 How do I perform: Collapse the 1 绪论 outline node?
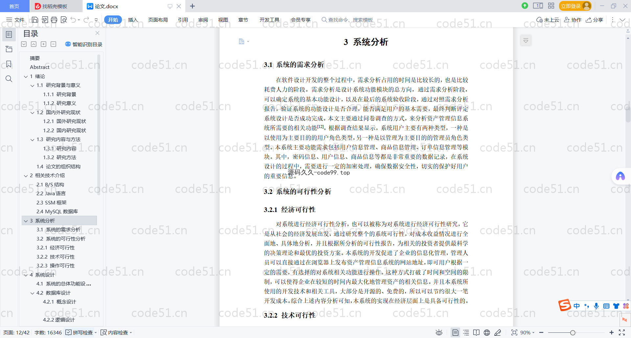[x=26, y=76]
